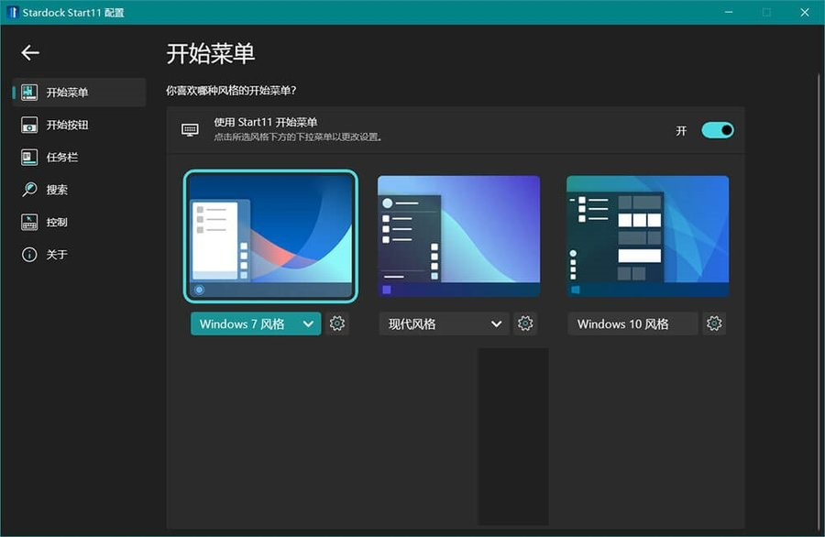Screen dimensions: 825x537
Task: Open settings gear for Windows 10 风格
Action: [x=714, y=323]
